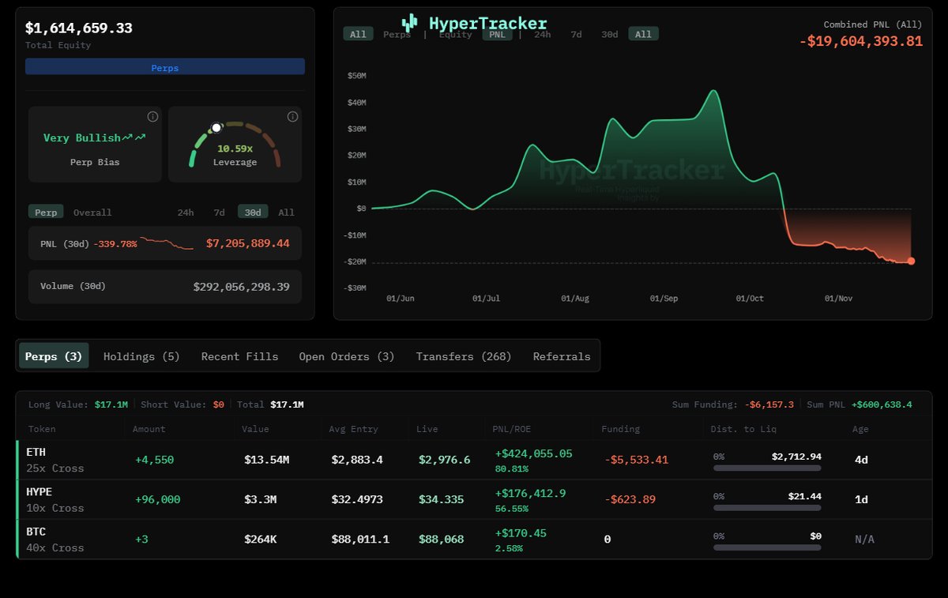Image resolution: width=948 pixels, height=598 pixels.
Task: Open the Recent Fills tab
Action: tap(239, 356)
